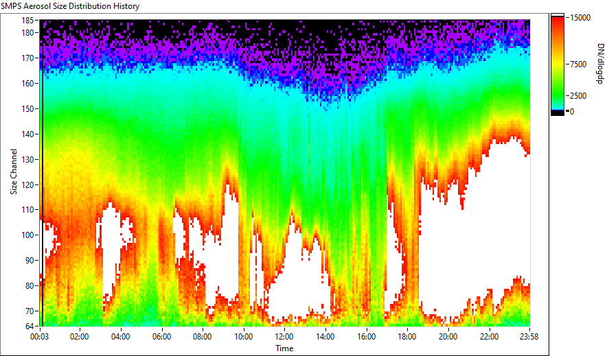Click the 64 size channel bottom value
The width and height of the screenshot is (607, 356).
pyautogui.click(x=30, y=327)
